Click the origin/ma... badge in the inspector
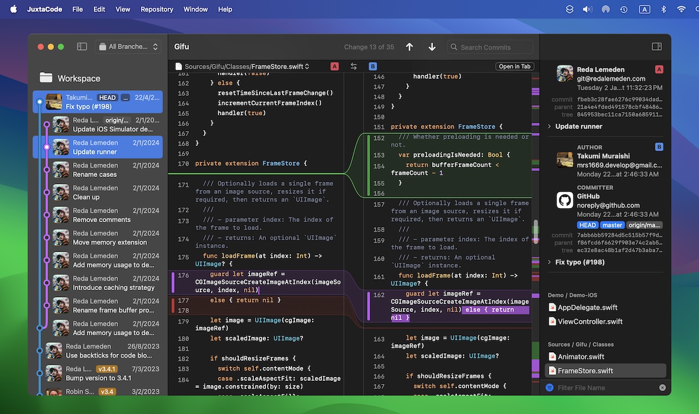Screen dimensions: 699x414 point(644,225)
